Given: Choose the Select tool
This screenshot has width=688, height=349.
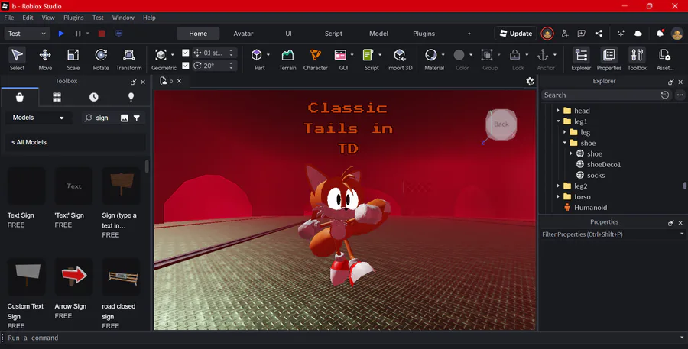Looking at the screenshot, I should click(17, 59).
